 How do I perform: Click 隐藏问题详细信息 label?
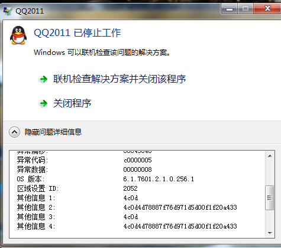coord(53,132)
